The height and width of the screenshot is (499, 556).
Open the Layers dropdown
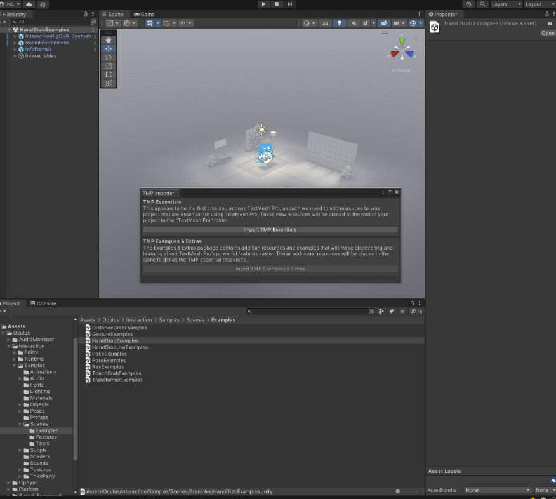click(506, 4)
